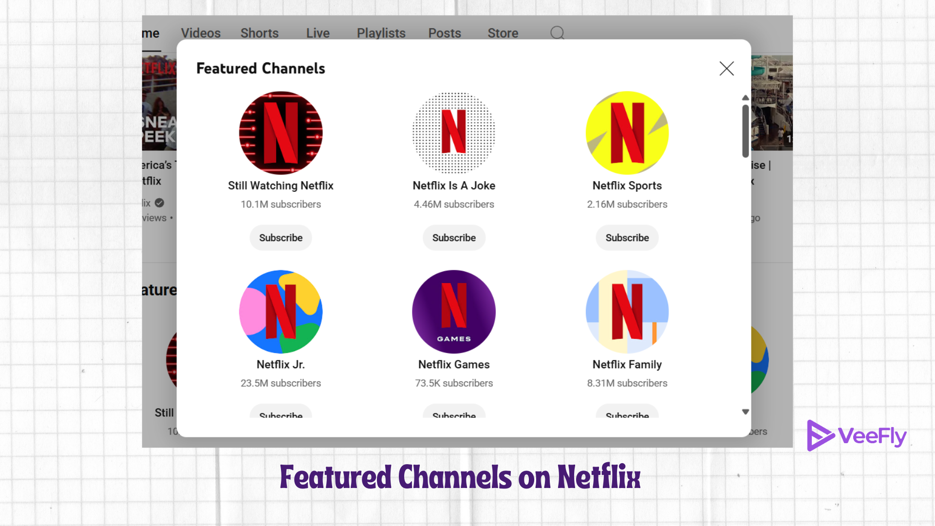Click the purple Netflix Games logo
This screenshot has width=935, height=526.
[454, 312]
